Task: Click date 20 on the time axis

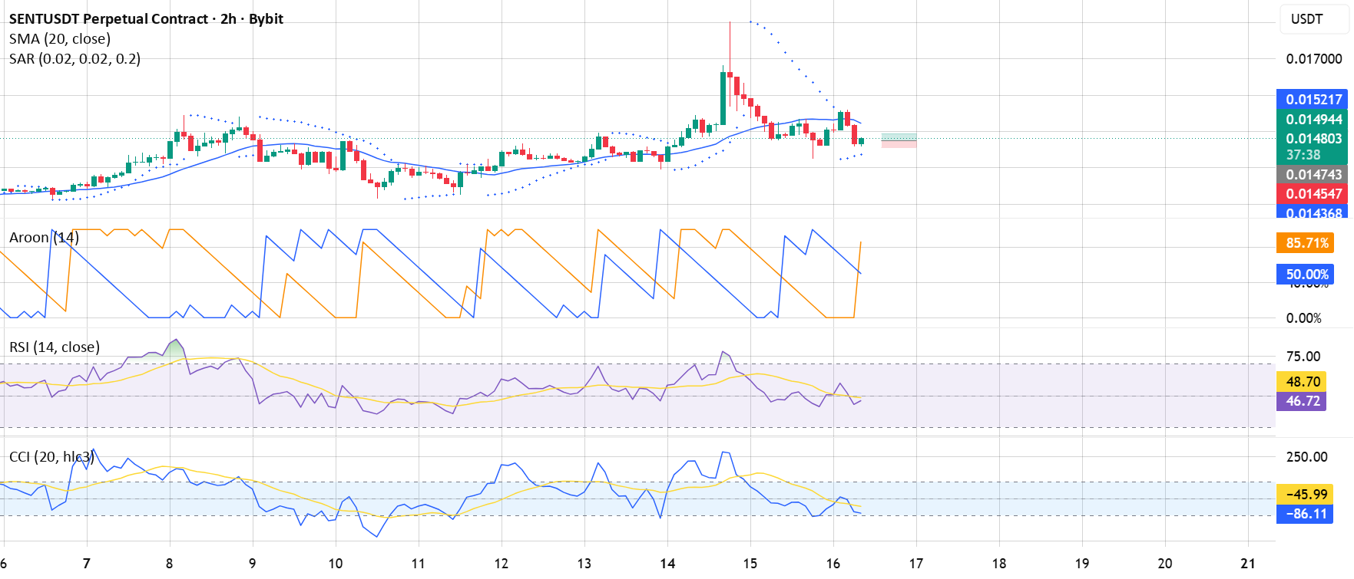Action: [1165, 564]
